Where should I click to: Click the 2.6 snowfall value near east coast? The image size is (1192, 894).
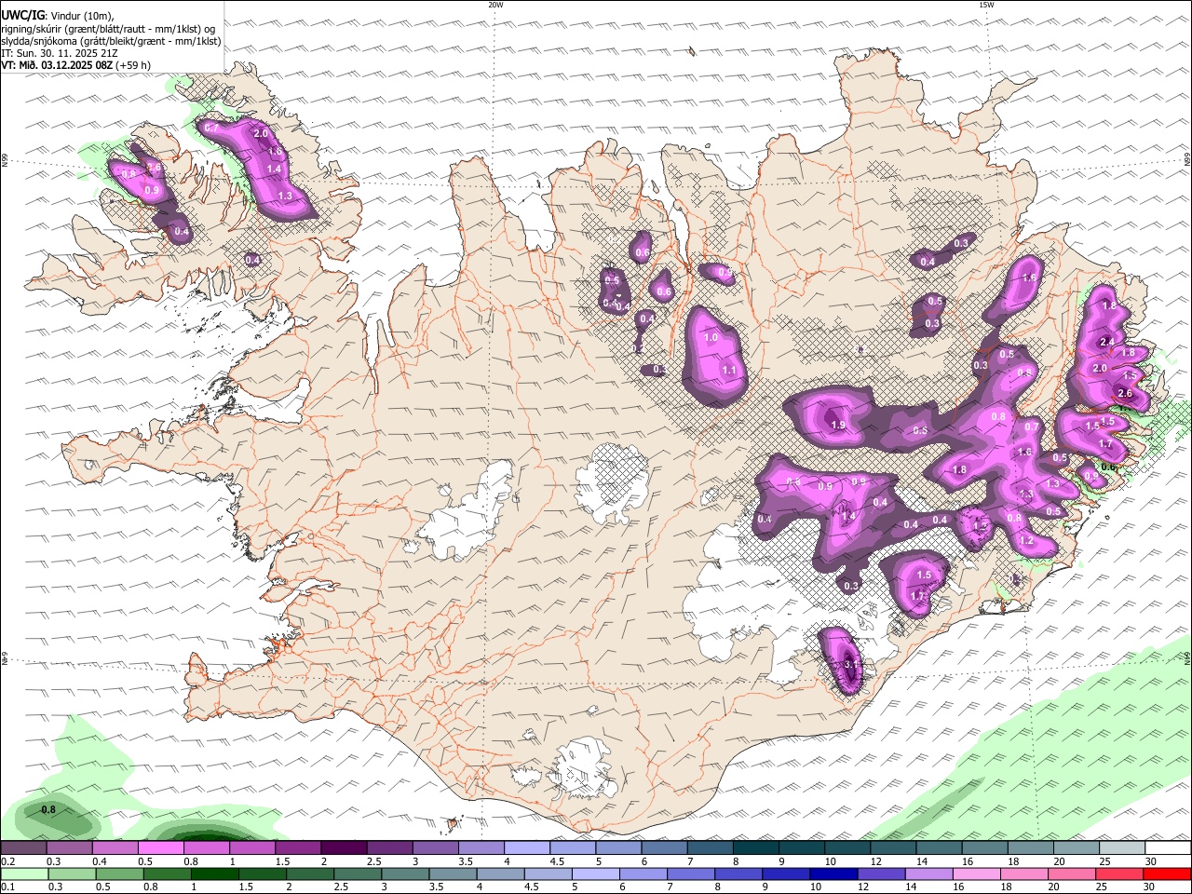[1124, 393]
